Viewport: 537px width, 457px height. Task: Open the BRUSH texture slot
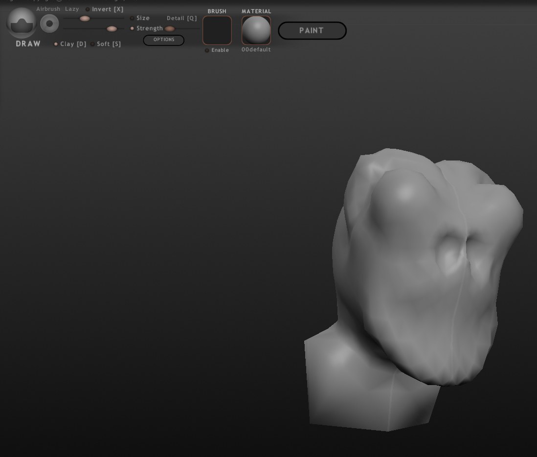tap(217, 30)
